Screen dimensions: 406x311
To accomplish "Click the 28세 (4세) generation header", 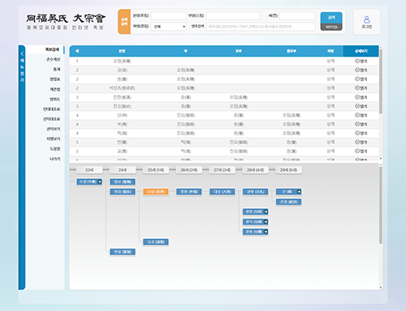I will pos(255,170).
